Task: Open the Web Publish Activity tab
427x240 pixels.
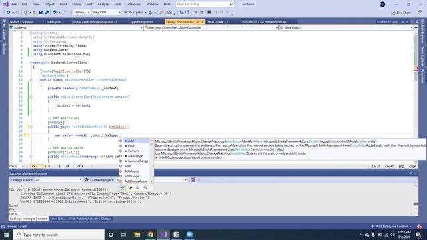Action: coord(83,219)
